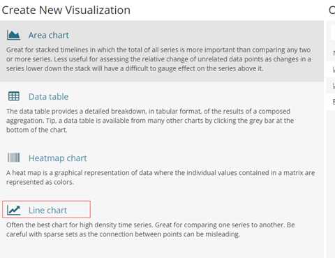Viewport: 335px width, 258px height.
Task: Focus the partially visible filter box in right panel
Action: point(333,33)
